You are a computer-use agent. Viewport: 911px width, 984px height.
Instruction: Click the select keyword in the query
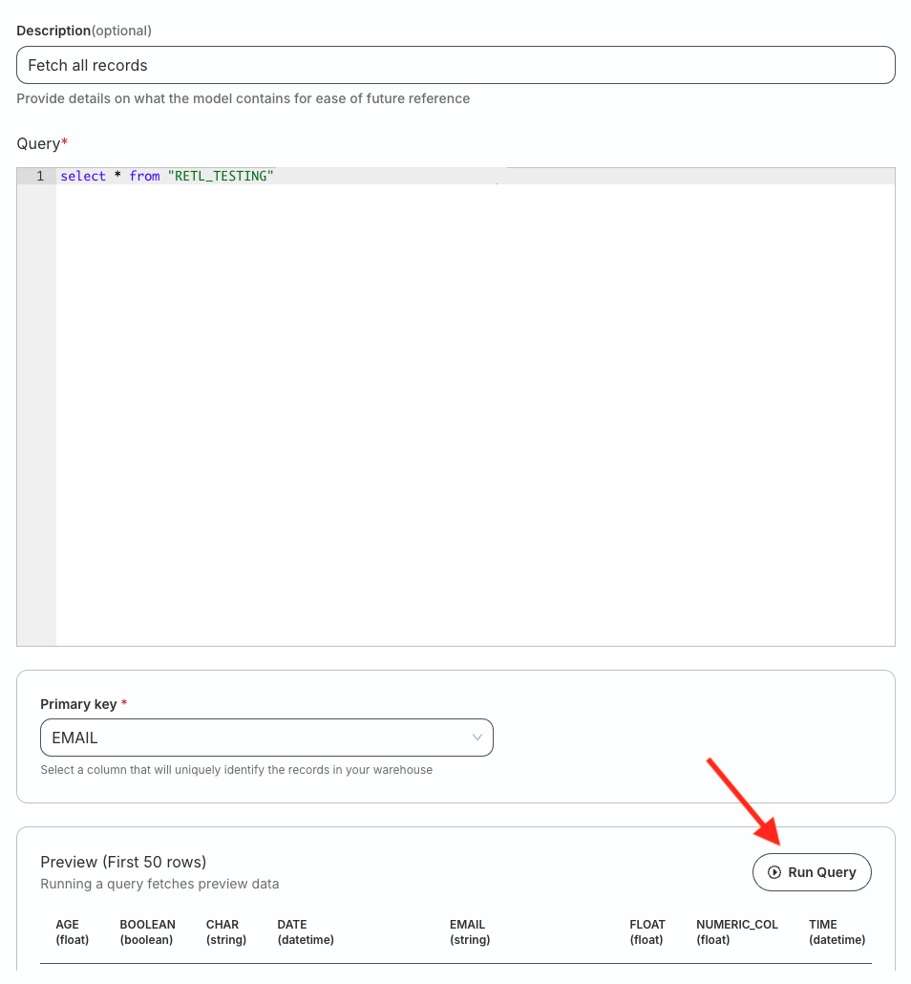[83, 176]
